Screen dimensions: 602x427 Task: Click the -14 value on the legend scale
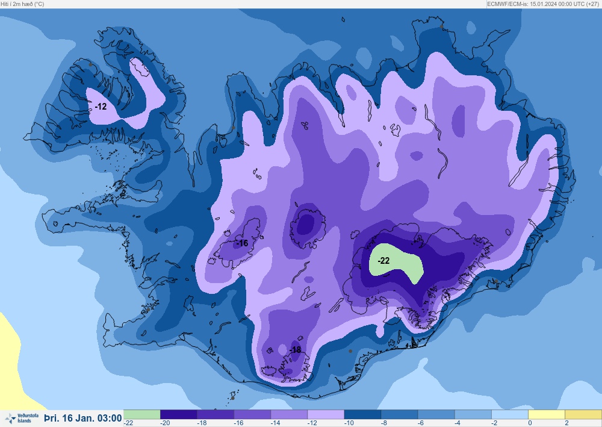[276, 423]
